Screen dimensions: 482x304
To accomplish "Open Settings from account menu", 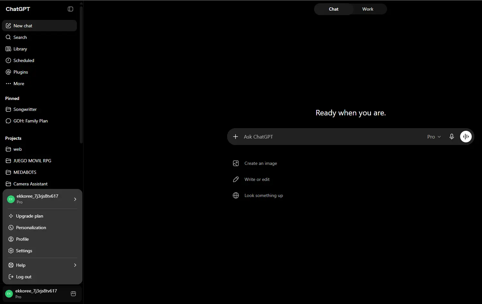I will (42, 251).
